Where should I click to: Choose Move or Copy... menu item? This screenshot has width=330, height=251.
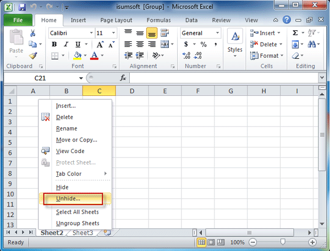[75, 140]
